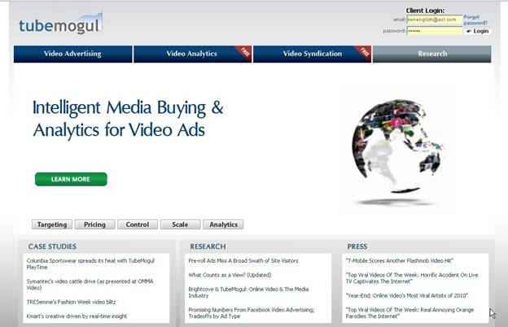Viewport: 508px width, 327px height.
Task: Open the Video Analytics tab
Action: (192, 54)
